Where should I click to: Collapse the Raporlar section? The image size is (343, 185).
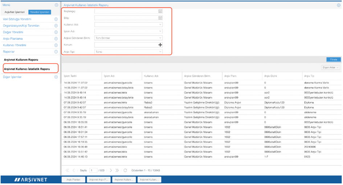tap(56, 52)
